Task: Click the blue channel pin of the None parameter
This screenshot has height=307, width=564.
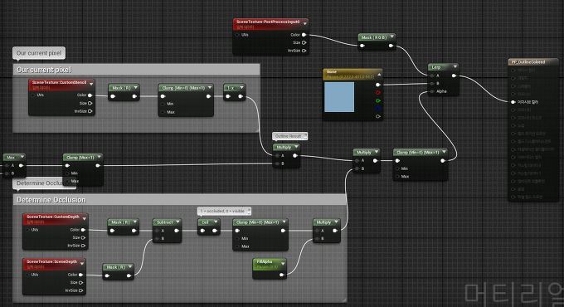Action: point(377,109)
